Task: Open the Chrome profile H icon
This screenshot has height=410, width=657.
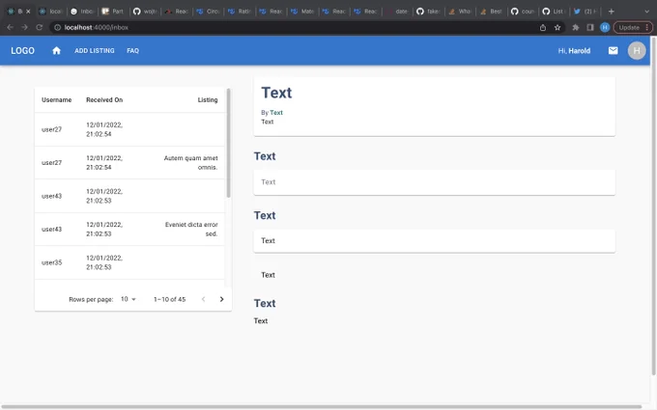Action: [x=605, y=27]
